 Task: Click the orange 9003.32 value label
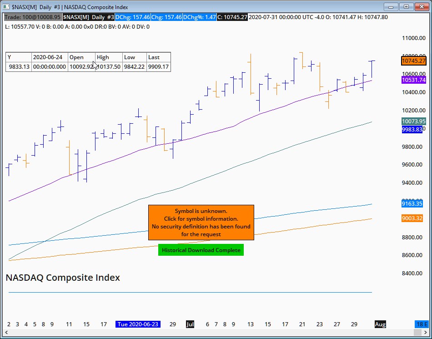pos(412,218)
